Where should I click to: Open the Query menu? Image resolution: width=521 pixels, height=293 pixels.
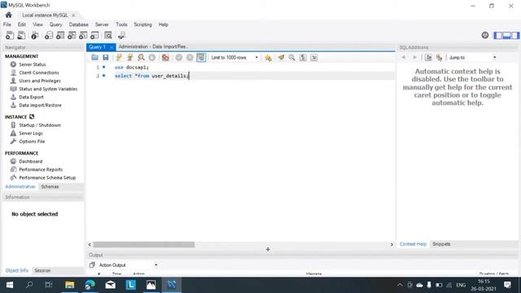click(x=55, y=24)
